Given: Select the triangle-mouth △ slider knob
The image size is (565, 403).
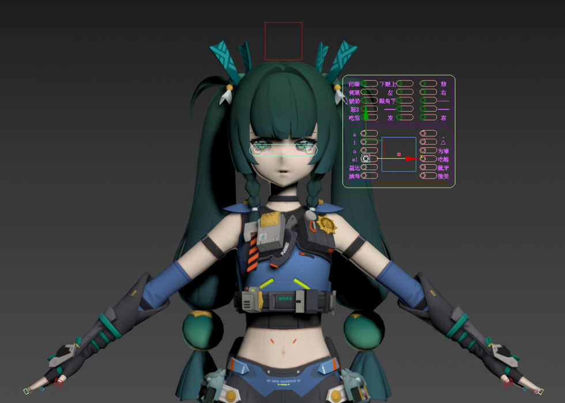Looking at the screenshot, I should pos(423,142).
